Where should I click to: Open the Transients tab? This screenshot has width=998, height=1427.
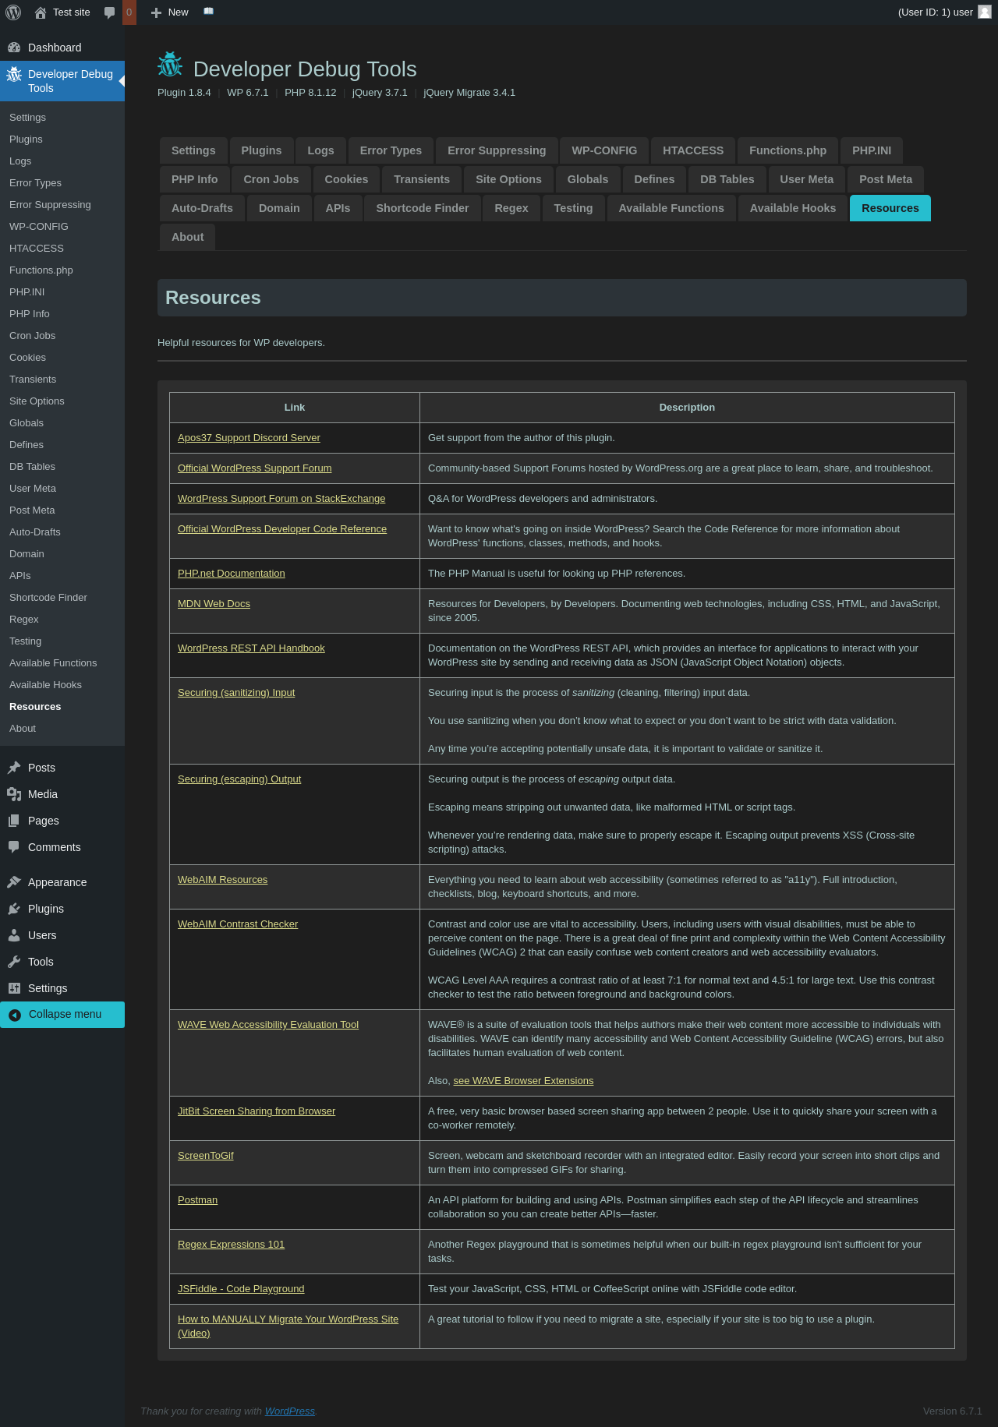pos(422,179)
